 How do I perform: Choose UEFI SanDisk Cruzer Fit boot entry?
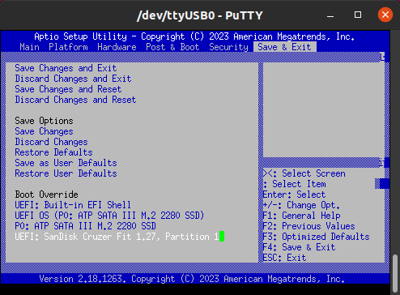pos(117,237)
